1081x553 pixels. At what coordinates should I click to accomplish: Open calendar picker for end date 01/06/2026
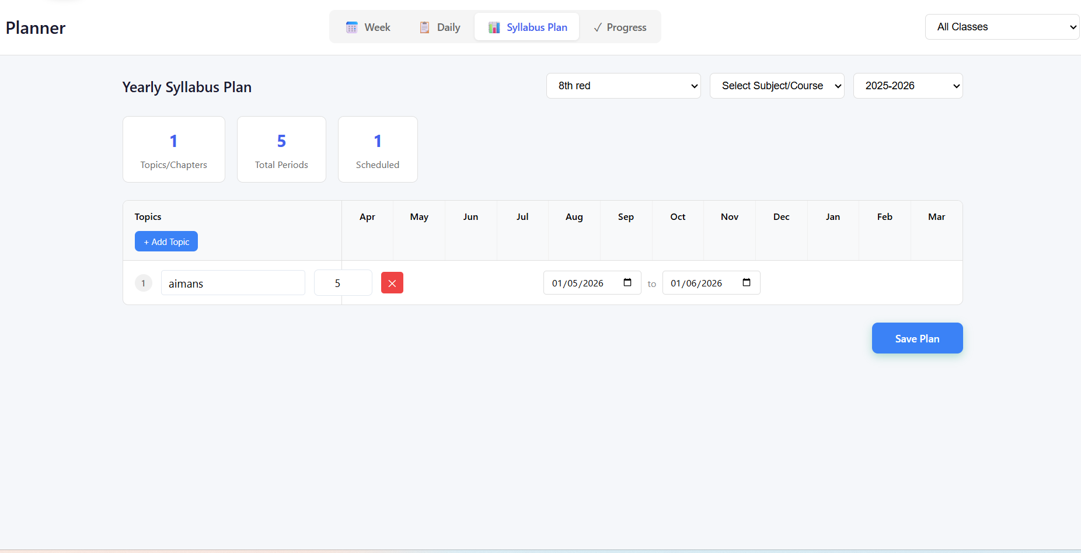pyautogui.click(x=747, y=283)
